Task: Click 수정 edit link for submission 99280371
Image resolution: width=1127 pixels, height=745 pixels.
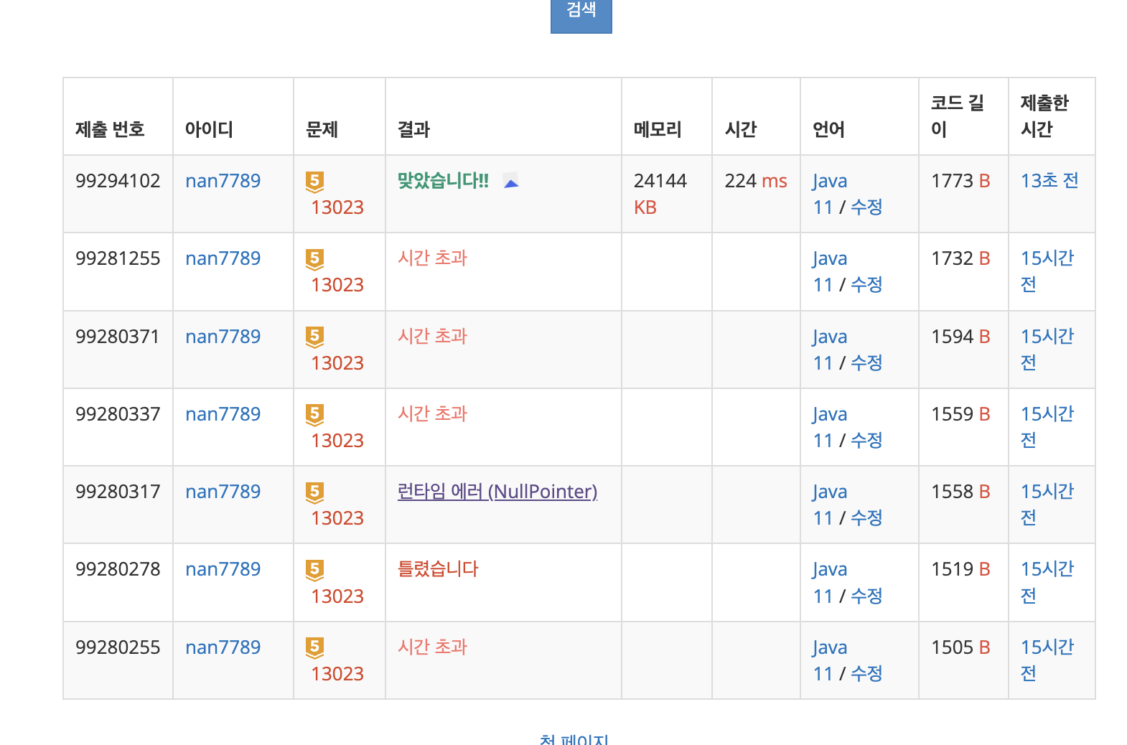Action: (x=866, y=363)
